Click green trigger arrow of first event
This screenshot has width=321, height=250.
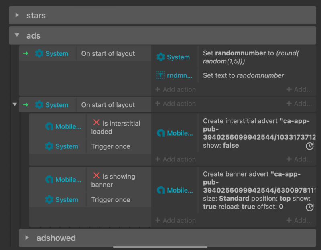click(x=26, y=53)
